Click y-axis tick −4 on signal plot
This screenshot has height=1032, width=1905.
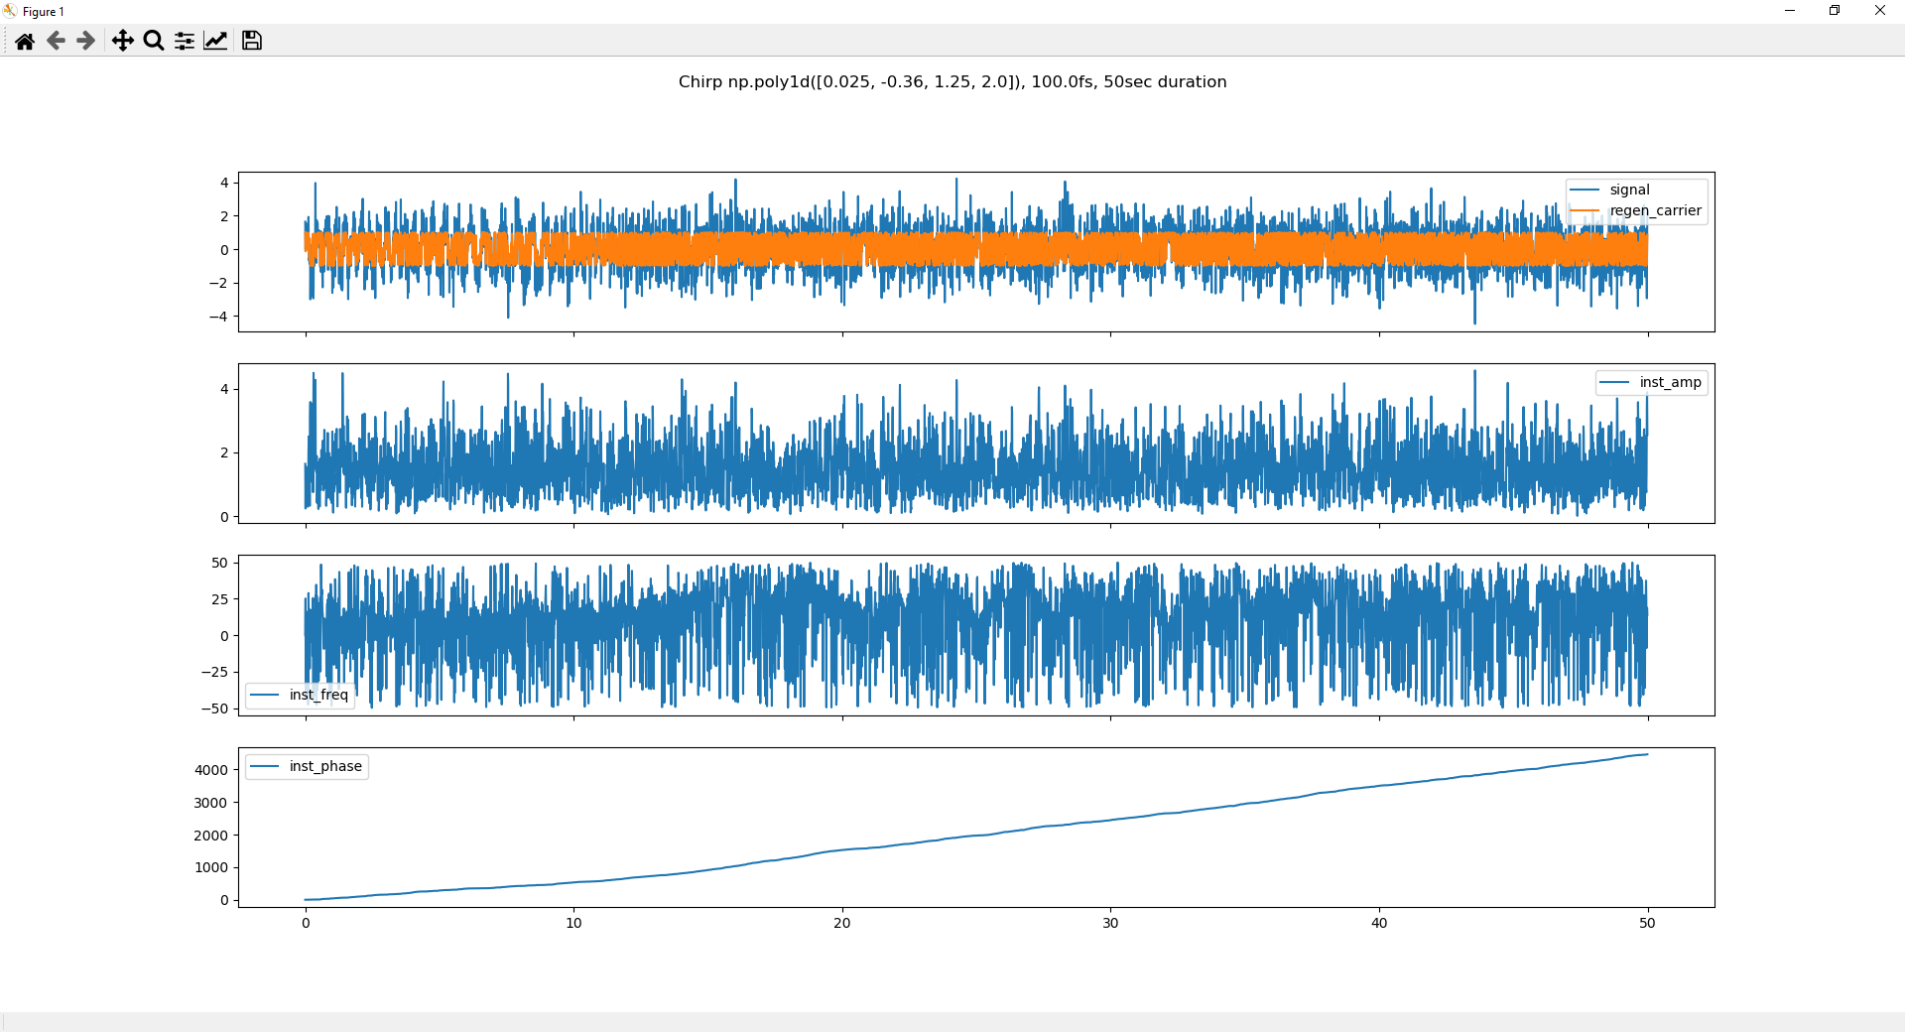(218, 317)
